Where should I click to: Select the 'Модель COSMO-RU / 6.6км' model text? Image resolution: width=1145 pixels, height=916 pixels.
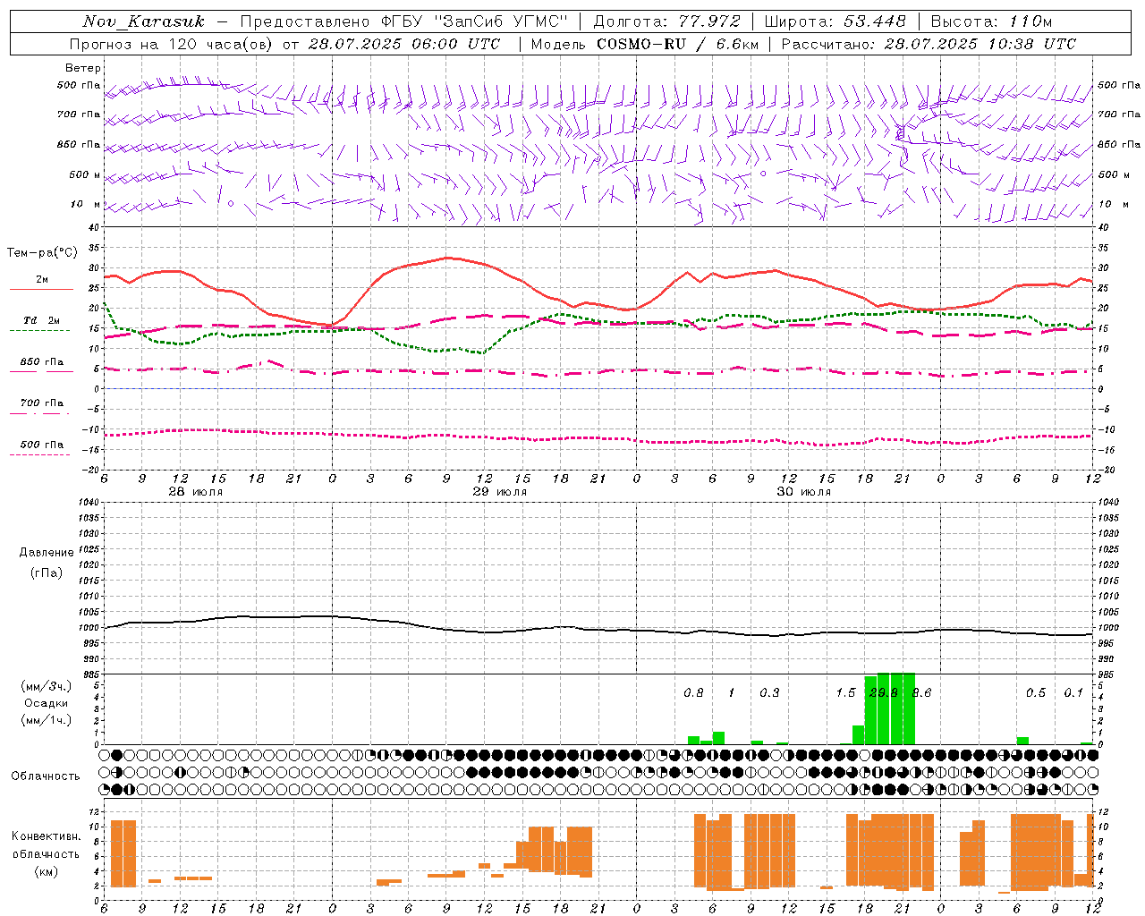[644, 44]
